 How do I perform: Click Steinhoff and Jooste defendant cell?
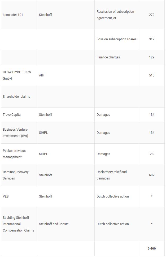click(x=54, y=224)
